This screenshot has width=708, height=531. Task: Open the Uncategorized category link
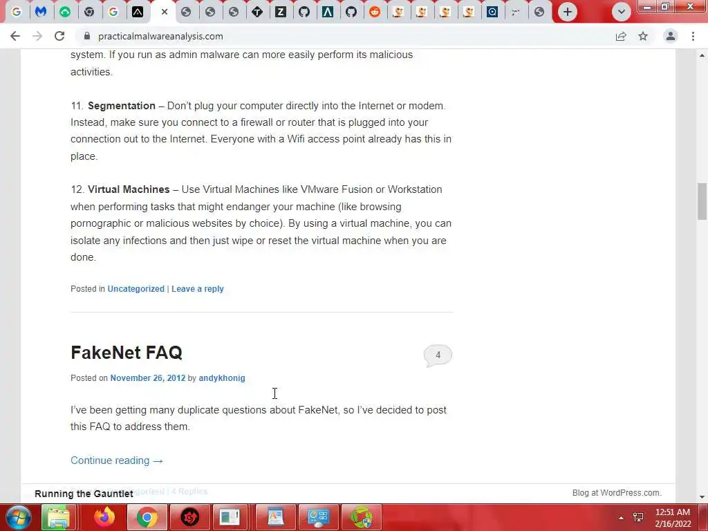(x=136, y=289)
